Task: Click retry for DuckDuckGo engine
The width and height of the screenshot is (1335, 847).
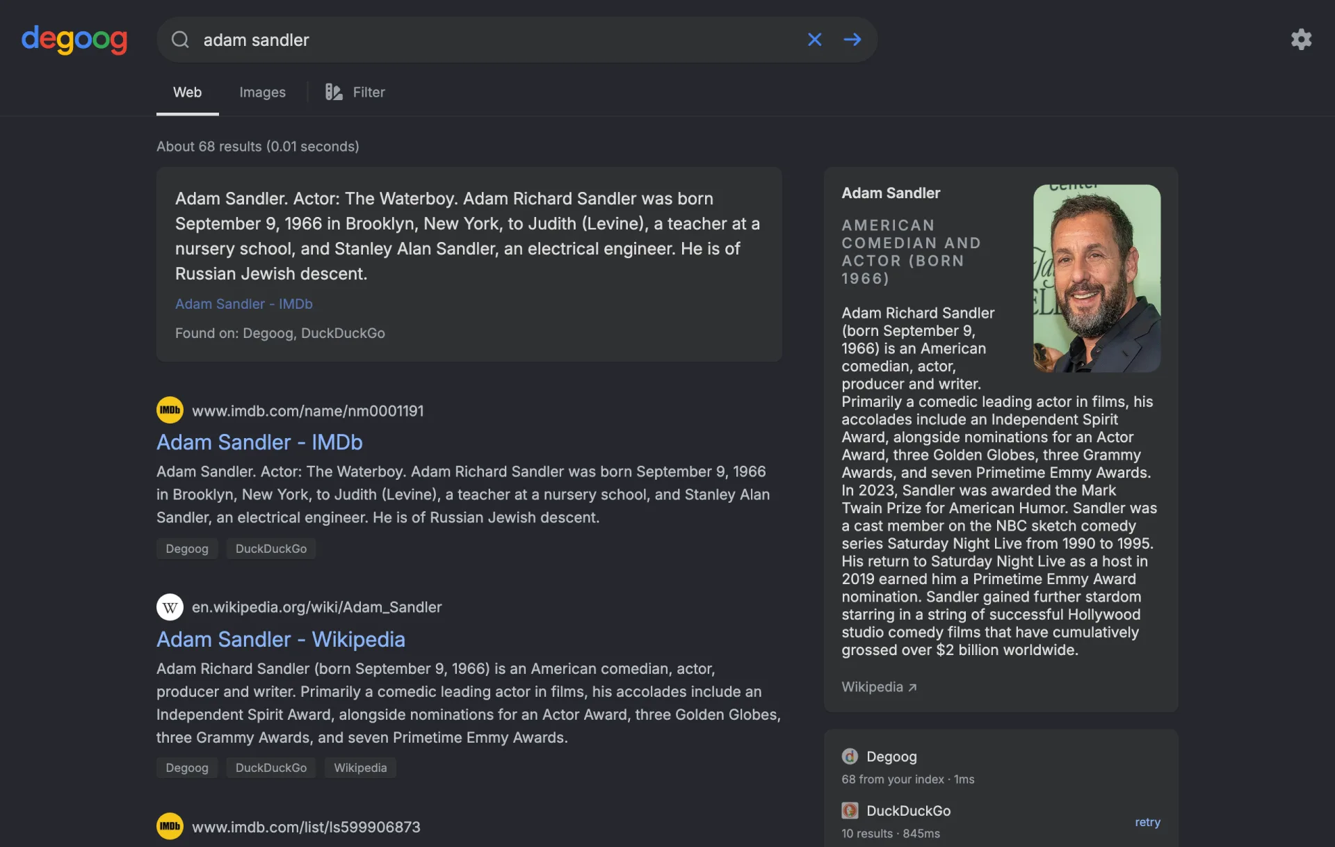Action: [x=1147, y=822]
